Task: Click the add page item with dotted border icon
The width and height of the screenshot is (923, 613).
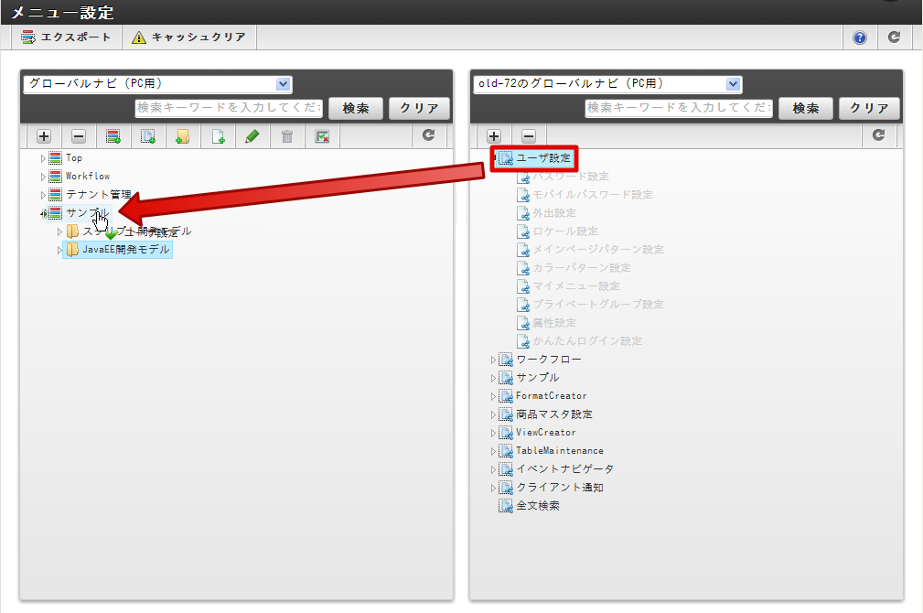Action: (148, 136)
